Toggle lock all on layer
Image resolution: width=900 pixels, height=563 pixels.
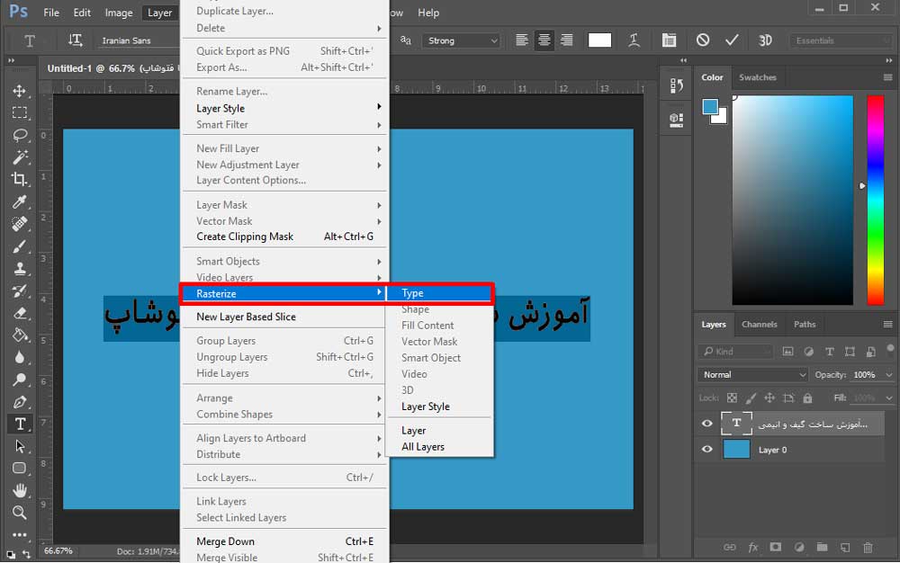807,398
